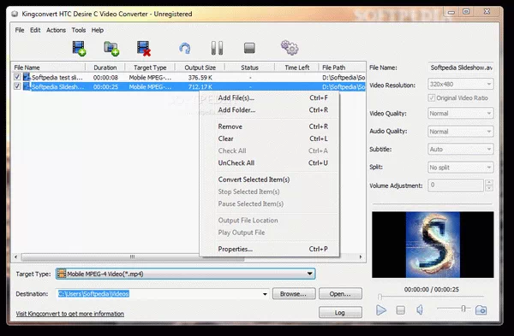Select Remove in the context menu
The height and width of the screenshot is (336, 514).
click(270, 127)
